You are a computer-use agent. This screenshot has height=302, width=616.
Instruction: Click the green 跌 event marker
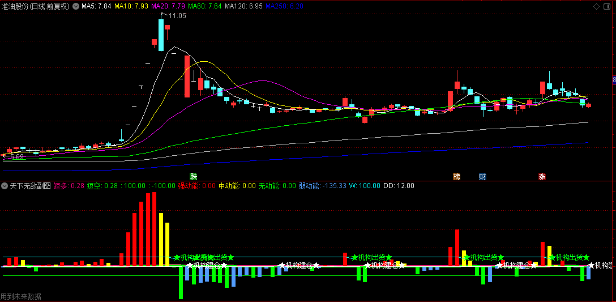[x=193, y=176]
